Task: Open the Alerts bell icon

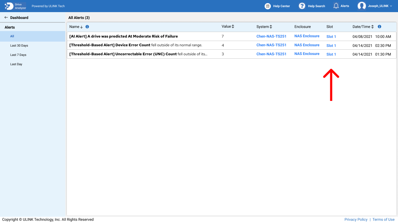Action: point(336,6)
